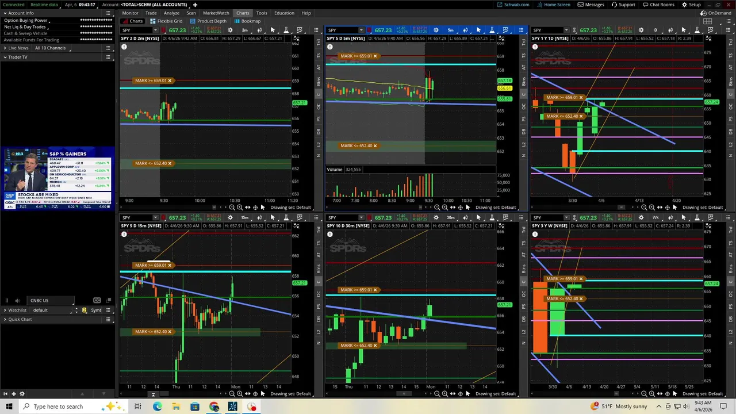Screen dimensions: 736x414
Task: Mute the Trader TV audio
Action: [x=17, y=300]
